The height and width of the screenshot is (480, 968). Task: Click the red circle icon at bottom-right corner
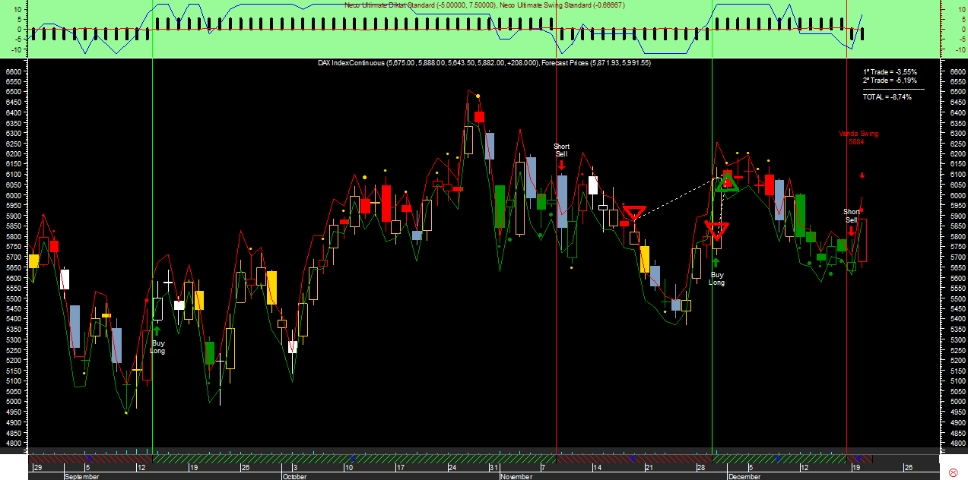tap(954, 472)
